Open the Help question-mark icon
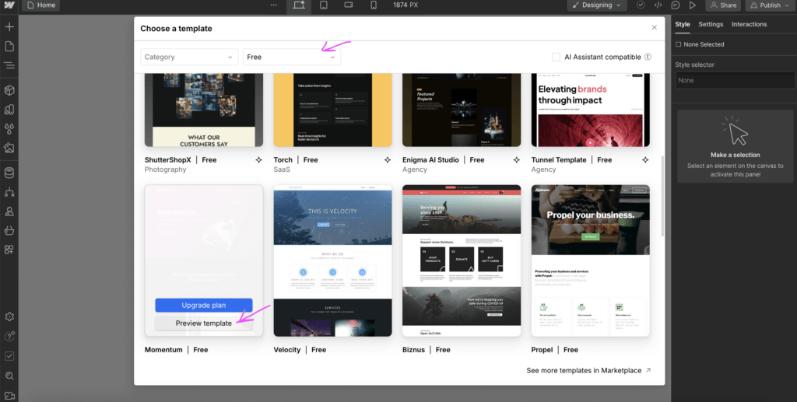797x402 pixels. tap(9, 336)
